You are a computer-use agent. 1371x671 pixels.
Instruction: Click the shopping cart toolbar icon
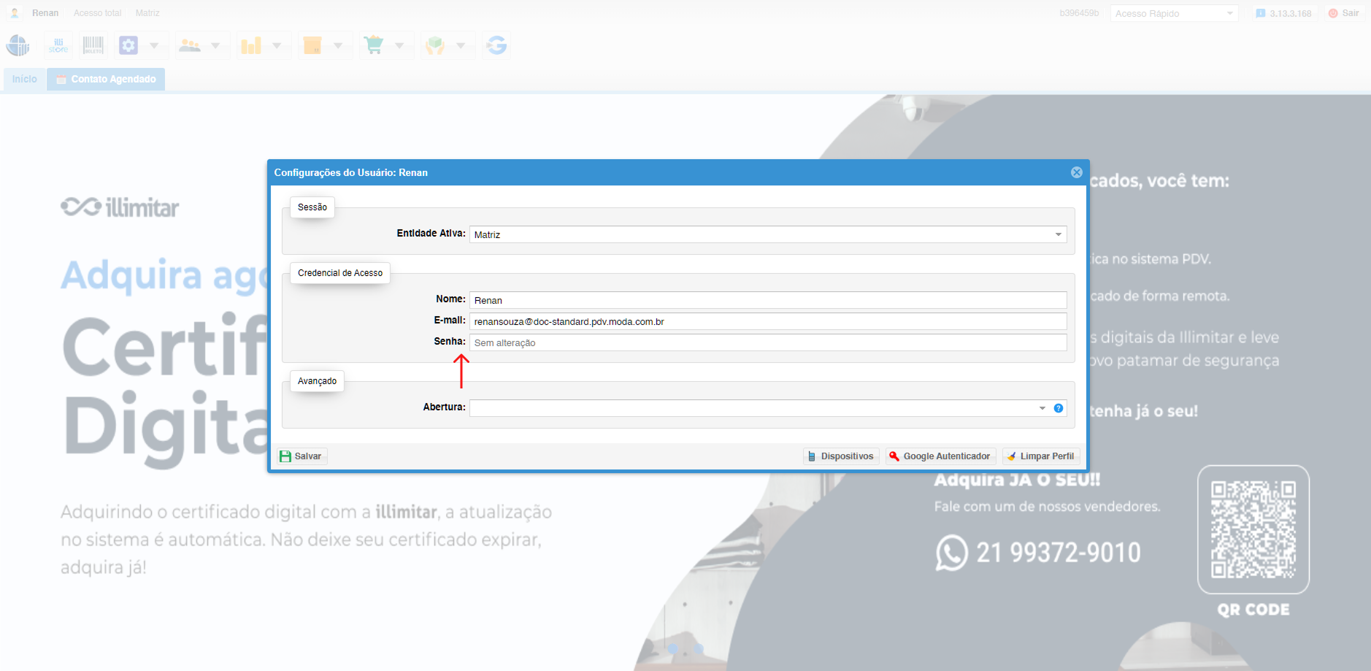point(374,45)
